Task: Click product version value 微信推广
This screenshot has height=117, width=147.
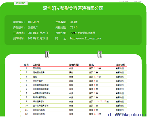Action: click(33, 28)
